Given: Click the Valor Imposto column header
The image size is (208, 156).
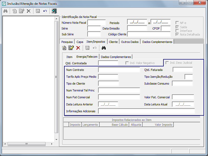Looking at the screenshot, I should point(163,125).
